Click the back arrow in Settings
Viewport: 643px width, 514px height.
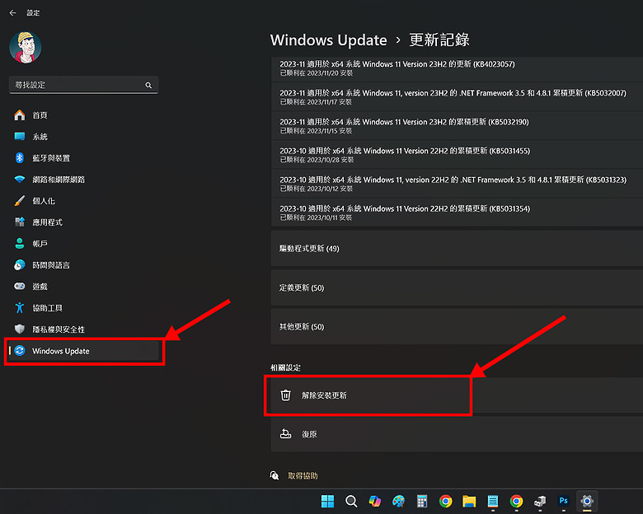12,12
